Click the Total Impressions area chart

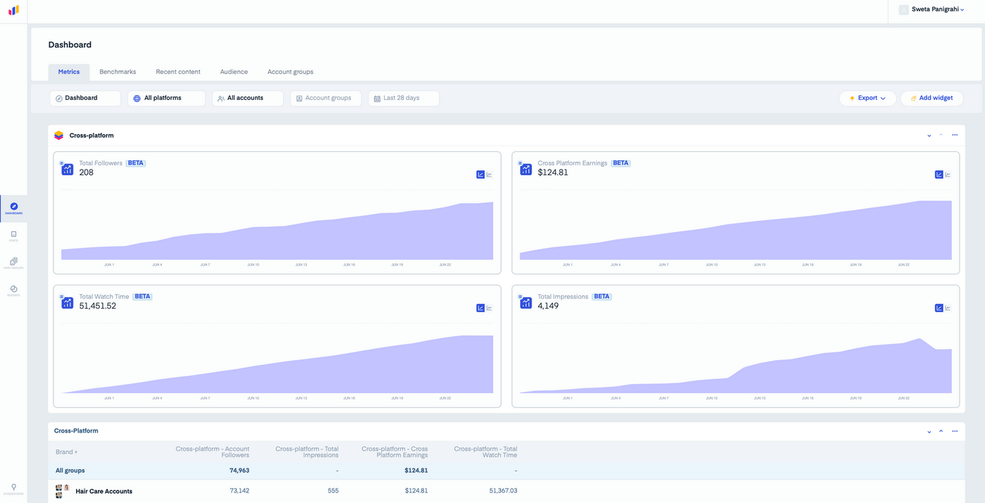tap(736, 366)
